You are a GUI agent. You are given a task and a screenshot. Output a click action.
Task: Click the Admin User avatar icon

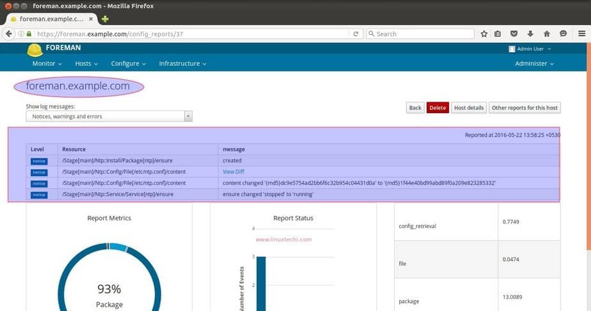point(512,49)
